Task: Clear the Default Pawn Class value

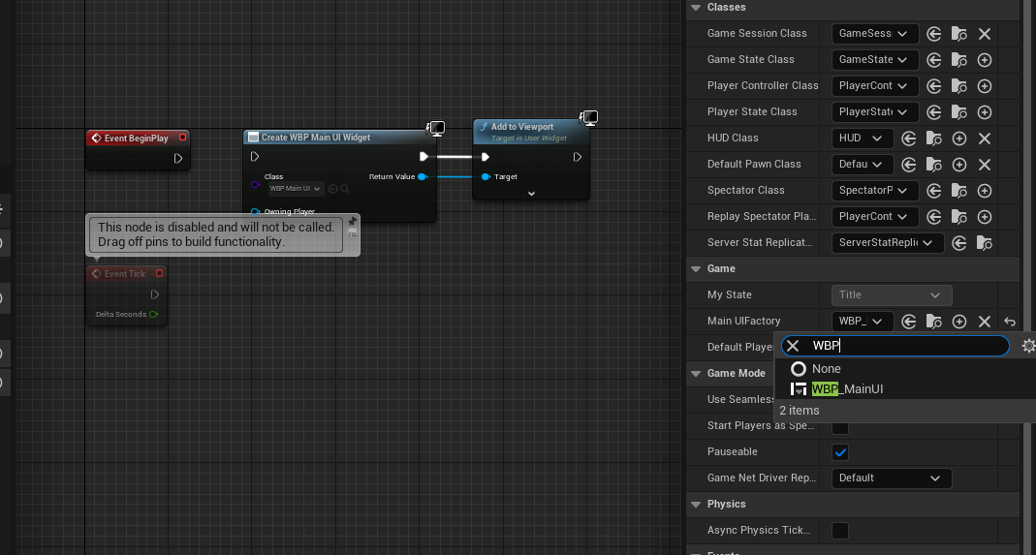Action: tap(985, 165)
